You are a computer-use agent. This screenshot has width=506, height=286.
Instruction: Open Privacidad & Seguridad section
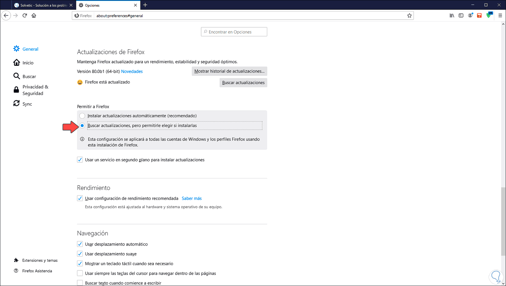pyautogui.click(x=35, y=90)
